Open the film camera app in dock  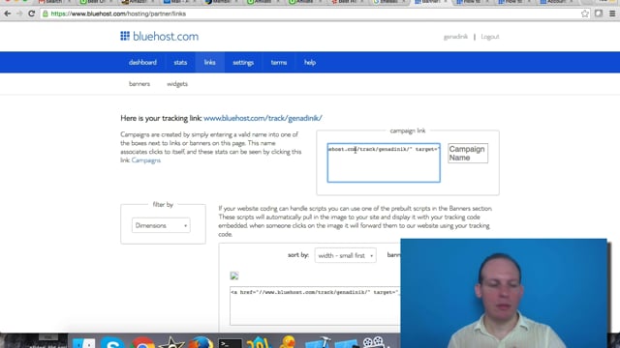pos(373,342)
